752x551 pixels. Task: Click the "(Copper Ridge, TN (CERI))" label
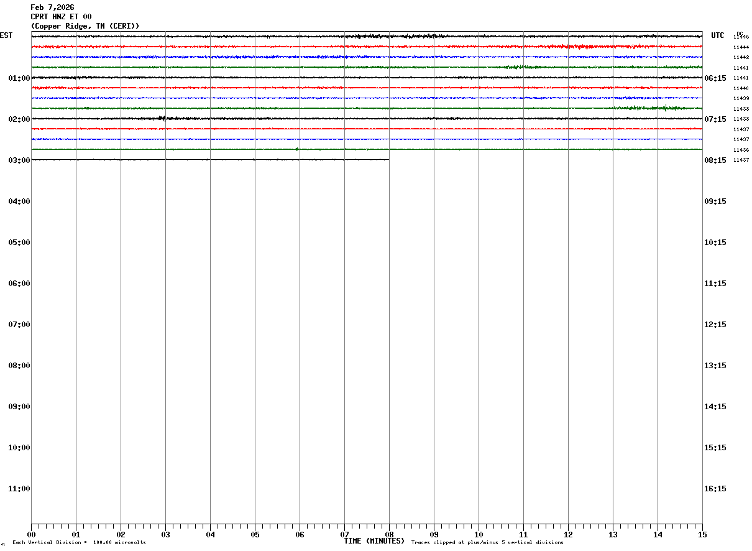pos(85,26)
